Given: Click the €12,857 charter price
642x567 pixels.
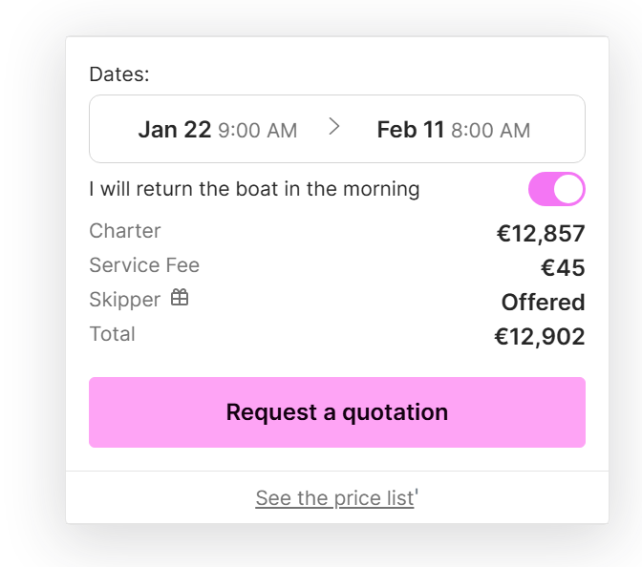Looking at the screenshot, I should pos(540,234).
